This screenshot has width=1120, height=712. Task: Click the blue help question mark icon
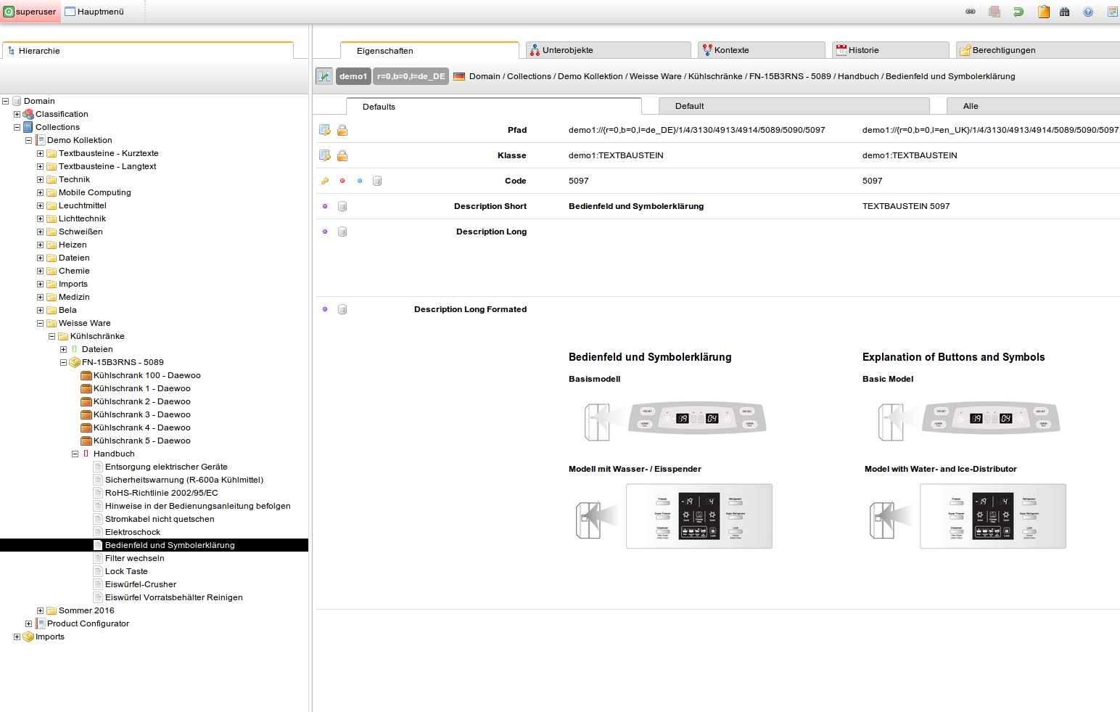(1087, 12)
